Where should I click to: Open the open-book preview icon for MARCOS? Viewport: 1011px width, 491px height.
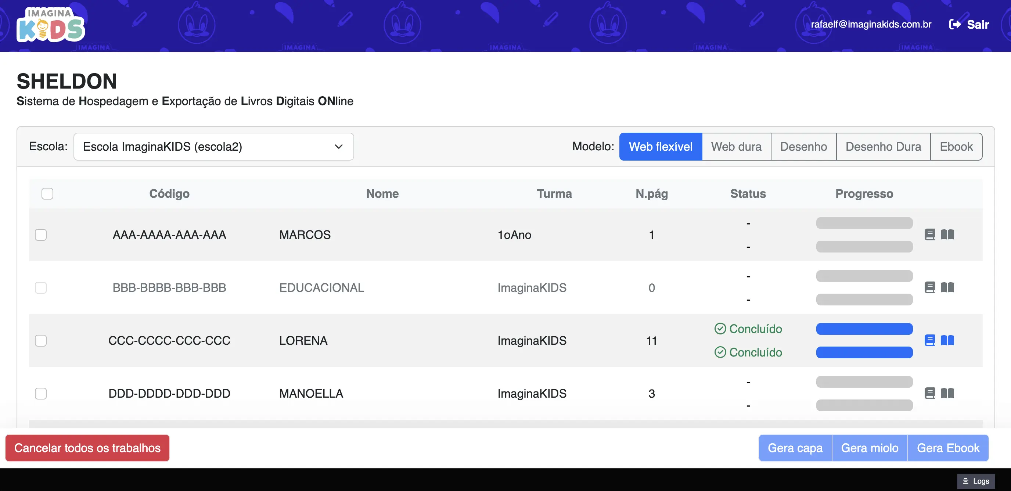tap(947, 234)
